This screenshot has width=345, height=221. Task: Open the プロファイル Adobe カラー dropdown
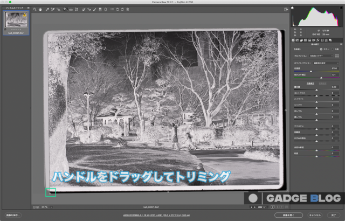[321, 56]
